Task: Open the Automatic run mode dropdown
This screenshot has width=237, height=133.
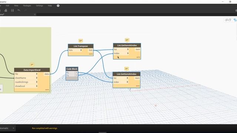Action: tap(7, 128)
